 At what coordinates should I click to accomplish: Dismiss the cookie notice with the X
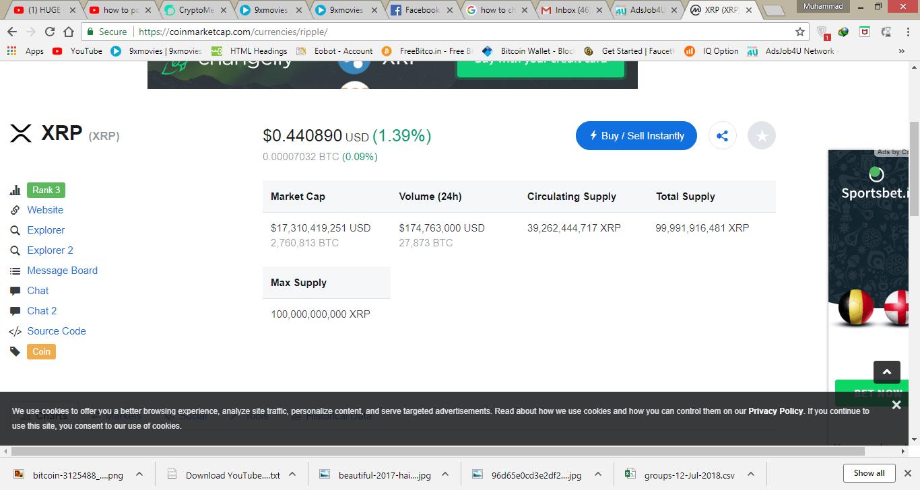tap(896, 405)
